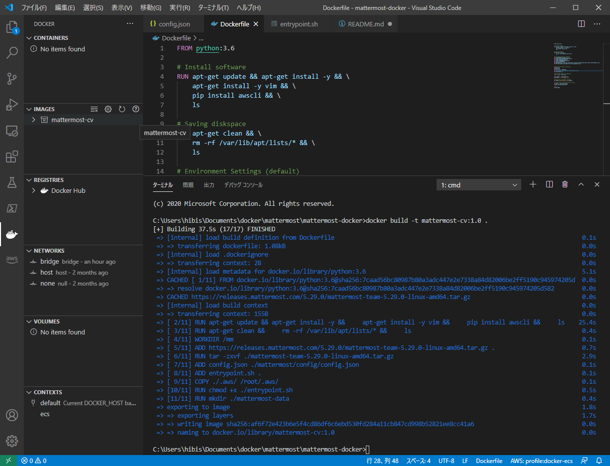Click the Images group-by list icon
610x466 pixels.
pos(94,109)
